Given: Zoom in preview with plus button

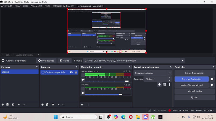Looking at the screenshot, I should [13, 55].
